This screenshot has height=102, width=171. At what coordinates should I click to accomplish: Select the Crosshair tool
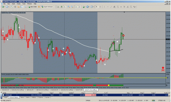coord(100,7)
